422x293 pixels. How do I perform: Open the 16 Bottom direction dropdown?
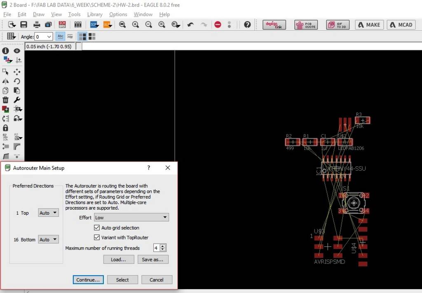pyautogui.click(x=49, y=239)
